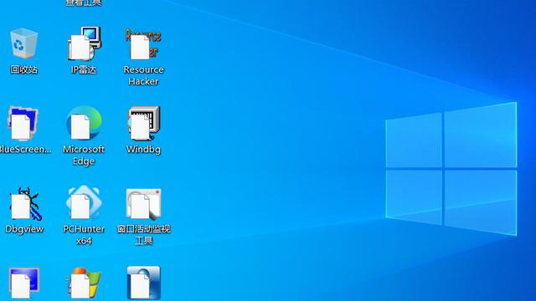Select the Recycle Bin (回收站) icon

pos(23,43)
